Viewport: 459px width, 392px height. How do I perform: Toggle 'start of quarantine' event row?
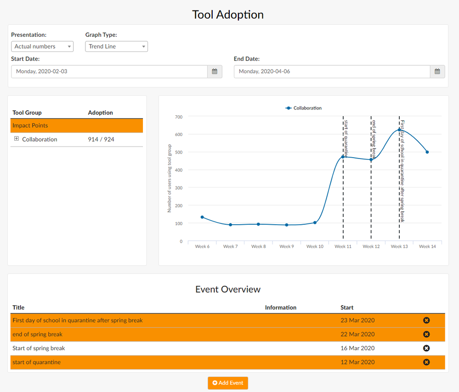click(x=138, y=362)
